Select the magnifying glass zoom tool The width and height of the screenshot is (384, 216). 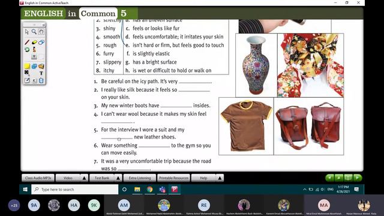(x=34, y=32)
